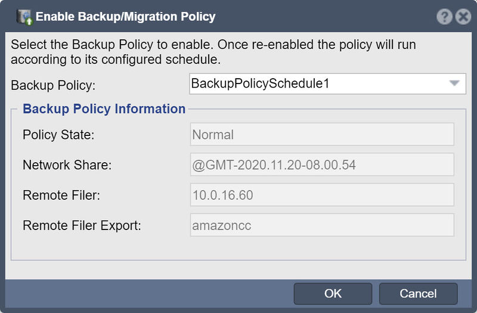
Task: Click the Remote Filer Export field showing amazoncc
Action: click(322, 225)
